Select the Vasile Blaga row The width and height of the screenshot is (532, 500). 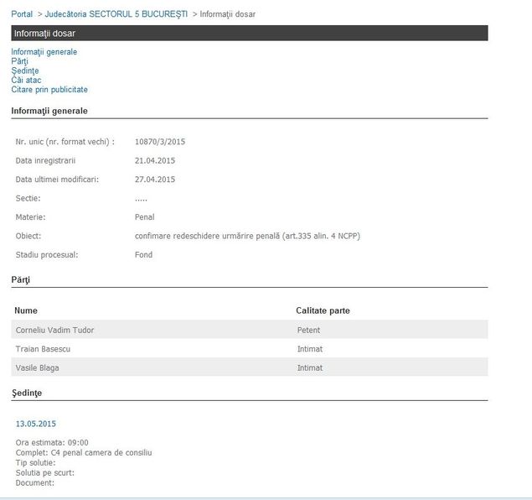[250, 367]
